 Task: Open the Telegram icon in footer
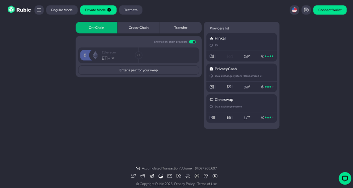tap(152, 176)
